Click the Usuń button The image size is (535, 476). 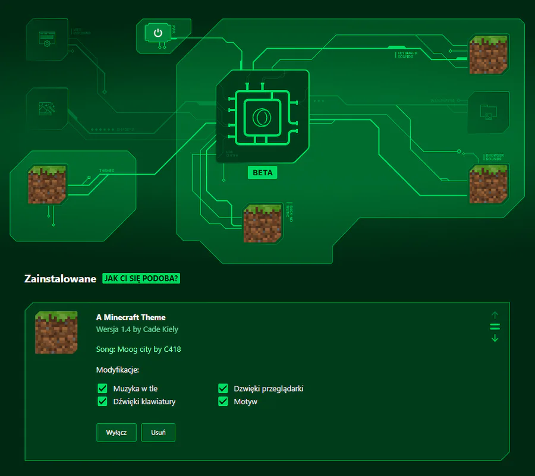pos(158,433)
